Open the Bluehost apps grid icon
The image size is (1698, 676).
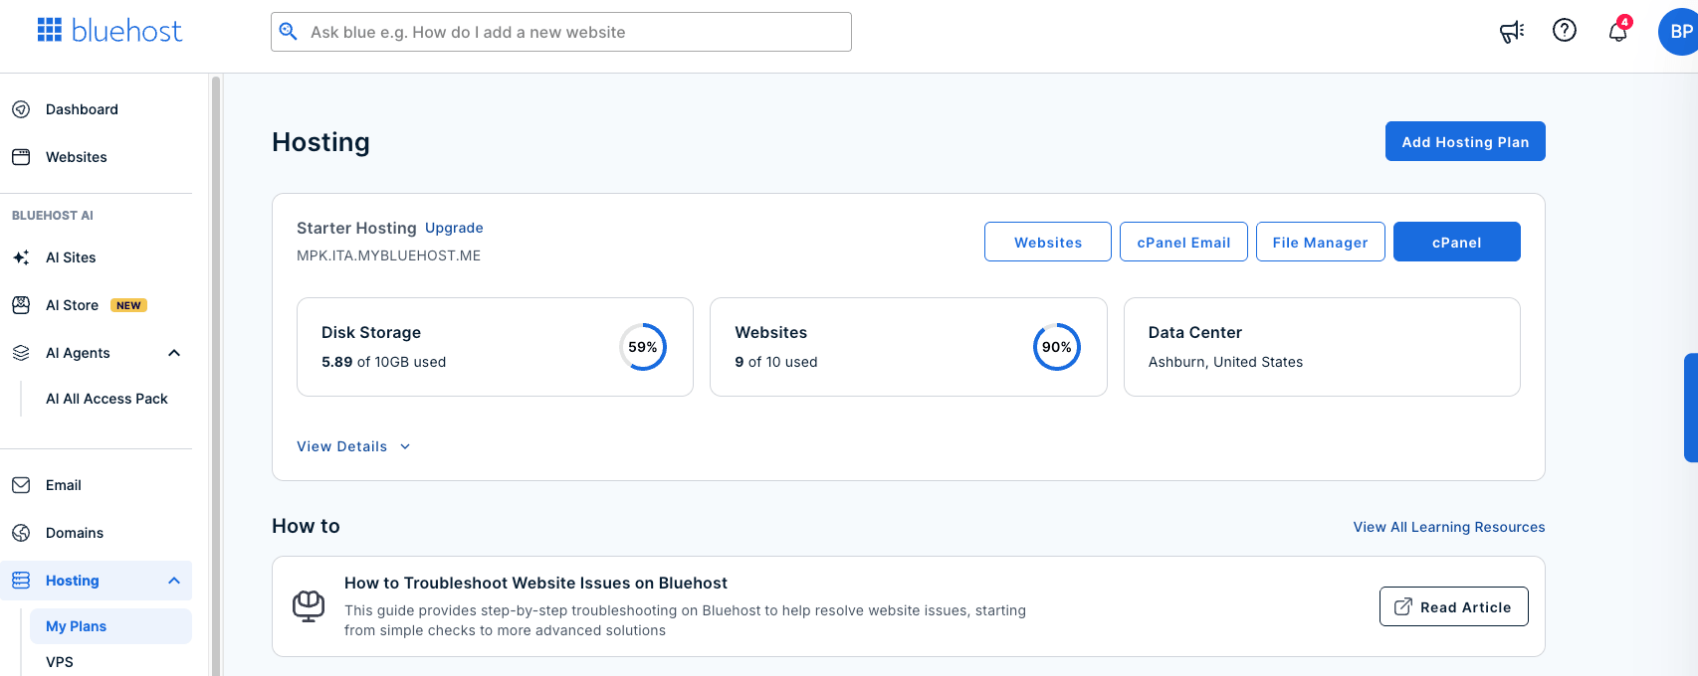pyautogui.click(x=50, y=30)
